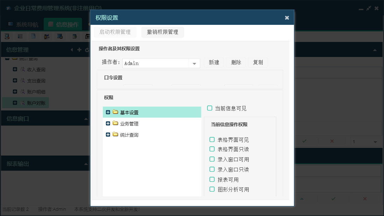Screen dimensions: 384x216
Task: Switch to the 系统导航 tab
Action: click(23, 24)
